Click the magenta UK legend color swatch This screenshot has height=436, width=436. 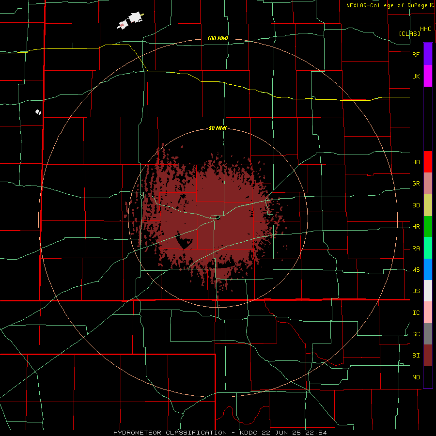(428, 76)
